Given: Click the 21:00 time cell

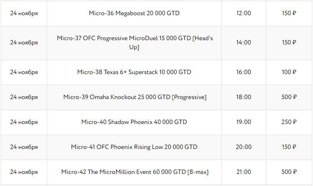Looking at the screenshot, I should click(244, 172).
